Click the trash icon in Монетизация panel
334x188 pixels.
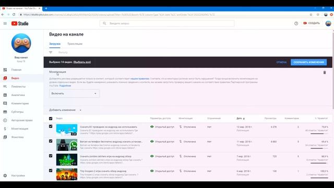click(x=325, y=73)
